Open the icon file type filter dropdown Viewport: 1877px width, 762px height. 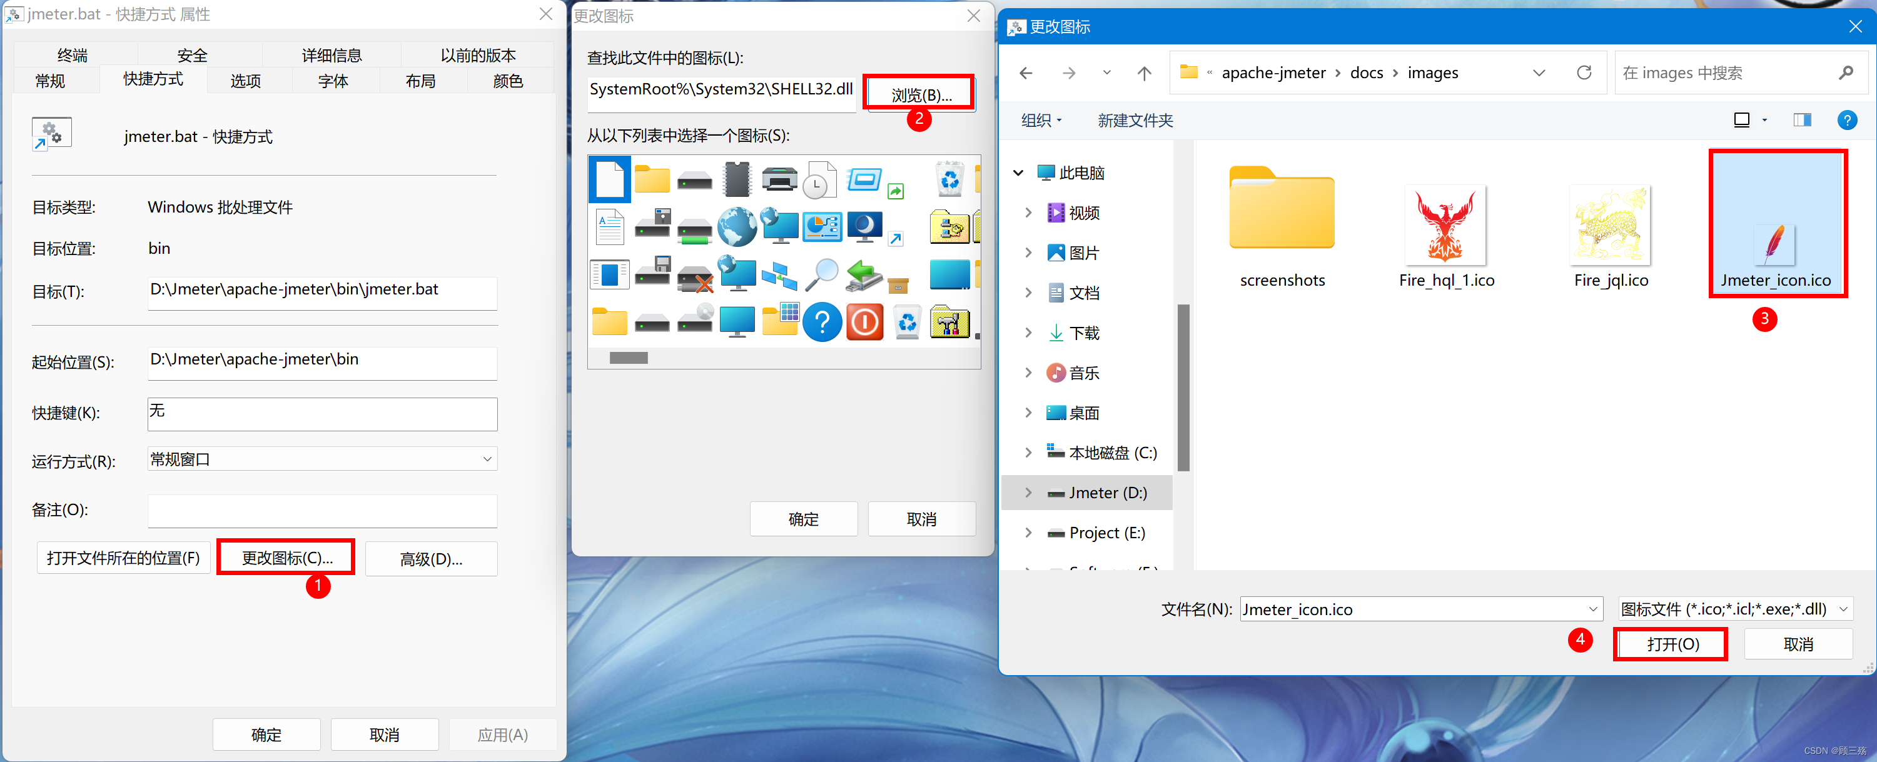(x=1734, y=609)
